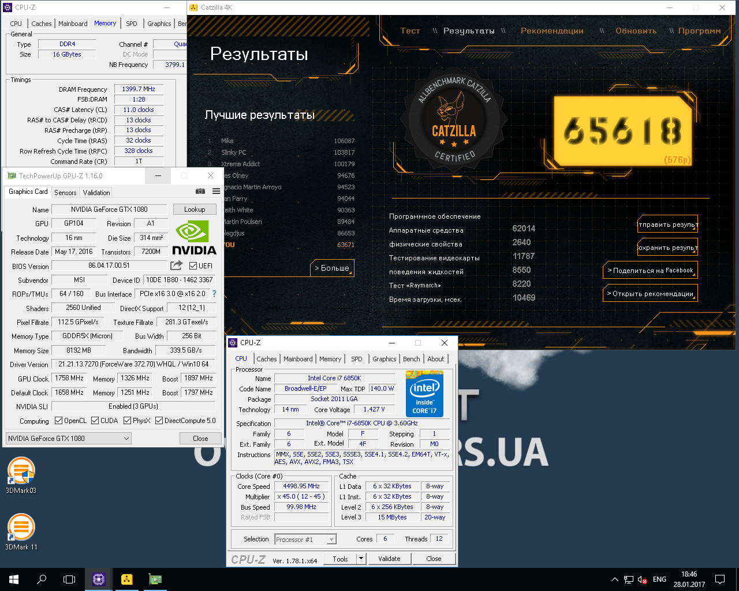The height and width of the screenshot is (591, 739).
Task: Click the Tools button in CPU-Z
Action: point(340,559)
